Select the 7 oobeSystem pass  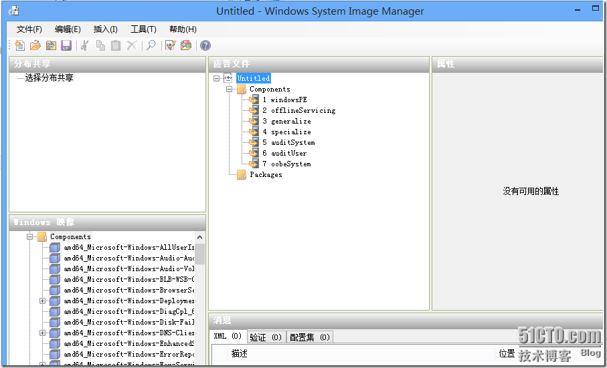(x=286, y=164)
